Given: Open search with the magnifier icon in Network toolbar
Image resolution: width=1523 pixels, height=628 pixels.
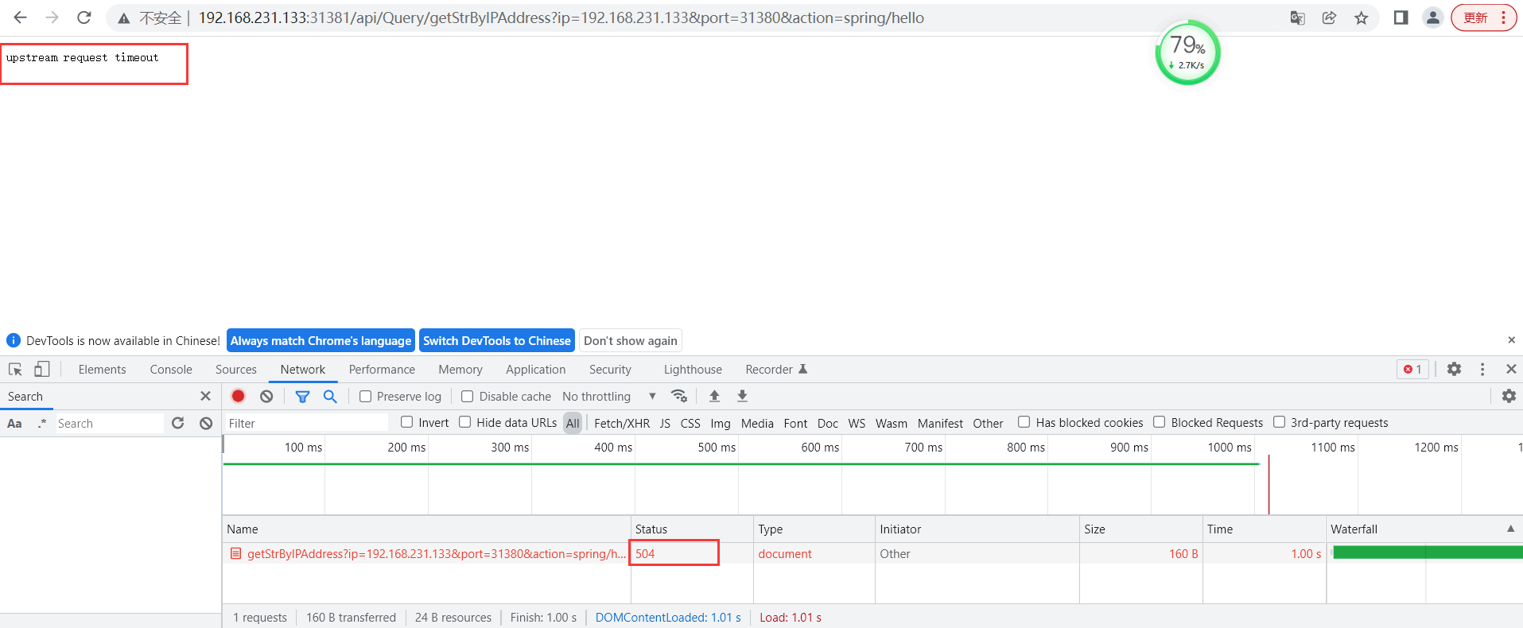Looking at the screenshot, I should tap(330, 396).
